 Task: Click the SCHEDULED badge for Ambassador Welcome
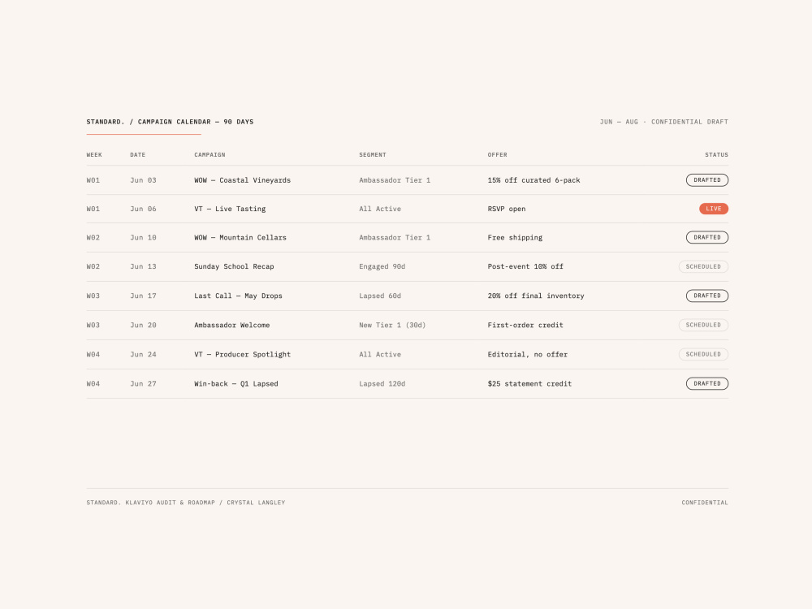[703, 326]
